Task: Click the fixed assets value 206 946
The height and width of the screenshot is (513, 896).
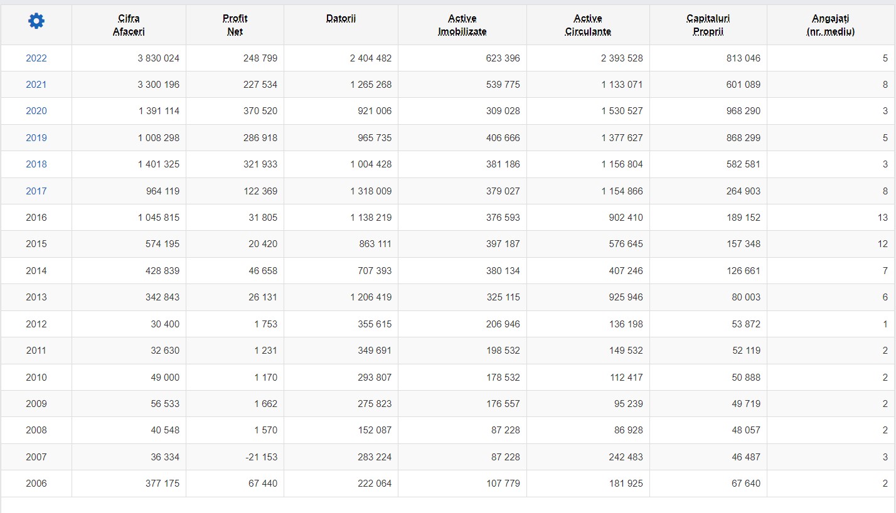Action: (x=503, y=324)
